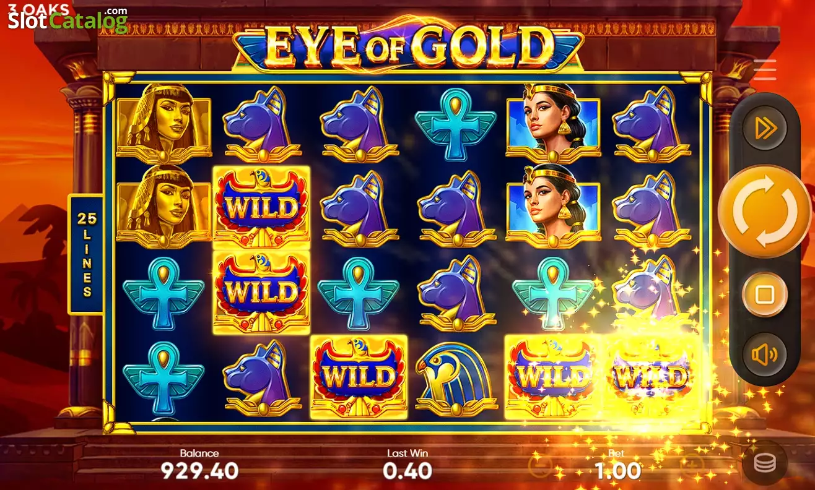Click the WILD symbol on the third reel
The image size is (815, 490).
[x=359, y=377]
